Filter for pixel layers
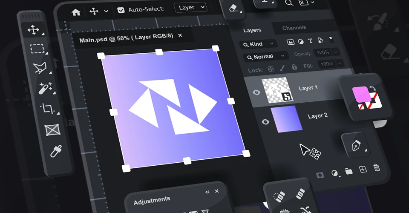This screenshot has height=213, width=409. 290,42
